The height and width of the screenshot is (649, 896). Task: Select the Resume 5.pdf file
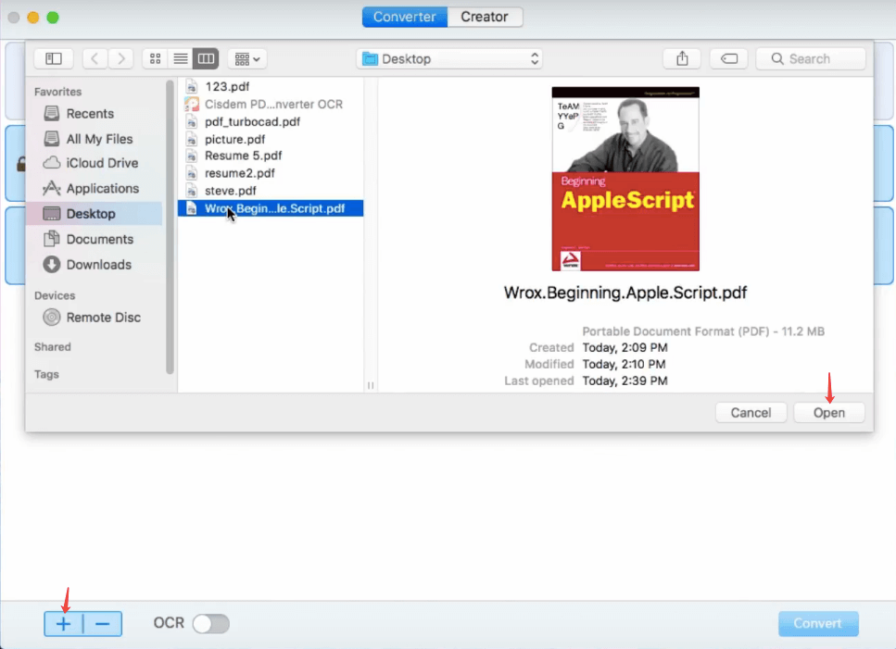coord(243,156)
